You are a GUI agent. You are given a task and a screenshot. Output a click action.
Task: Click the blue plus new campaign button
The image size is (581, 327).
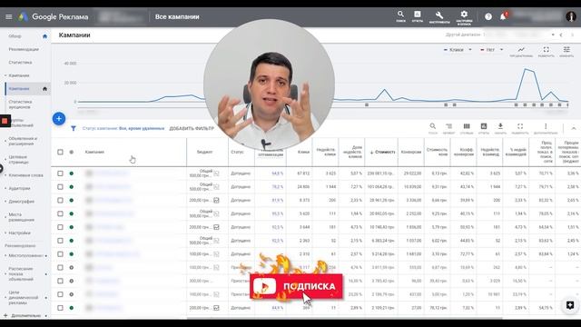[x=59, y=119]
